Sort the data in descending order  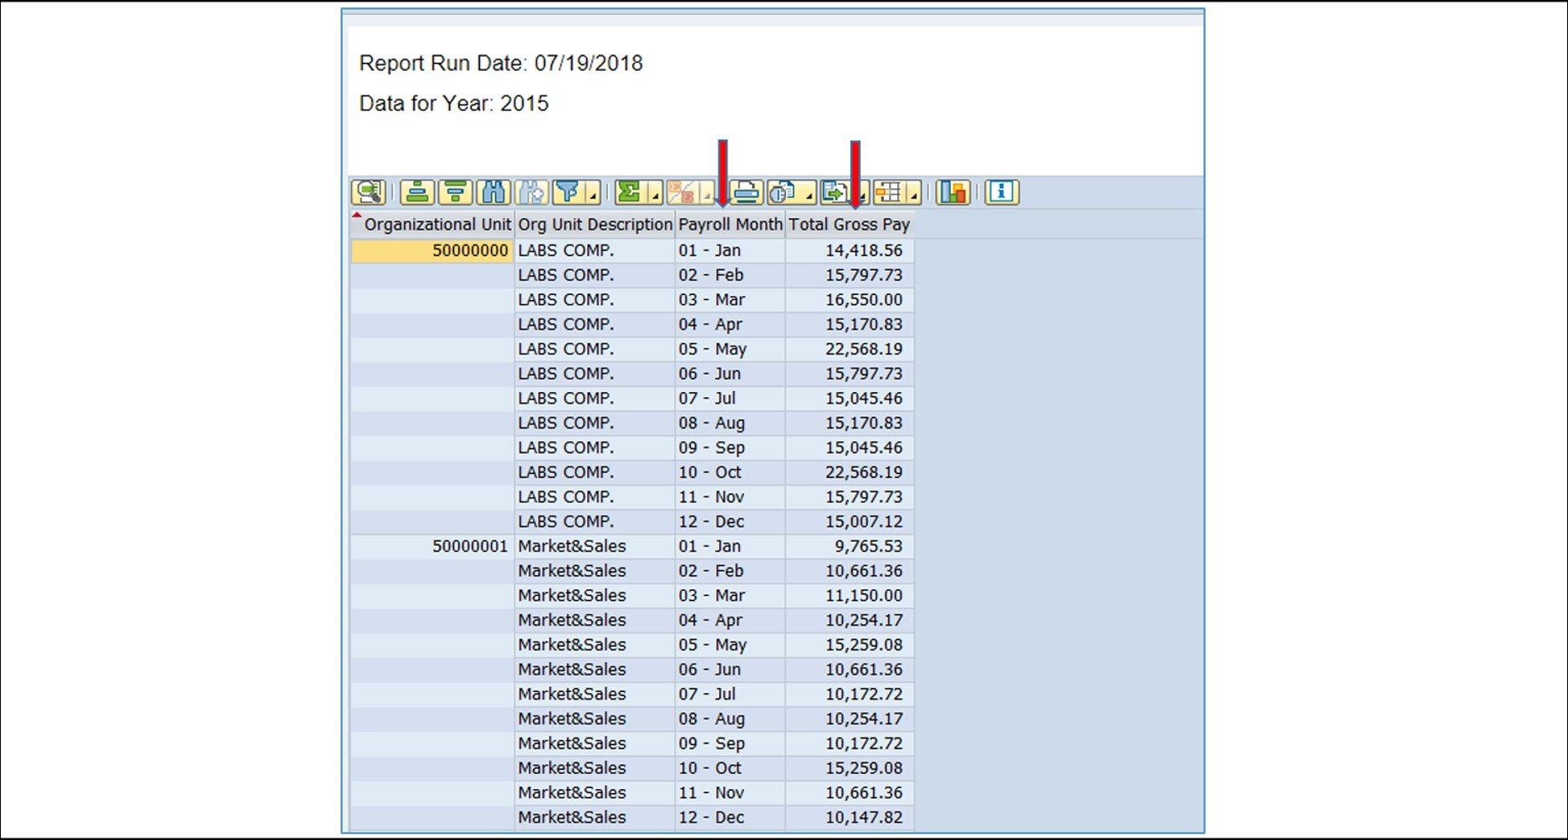click(454, 193)
